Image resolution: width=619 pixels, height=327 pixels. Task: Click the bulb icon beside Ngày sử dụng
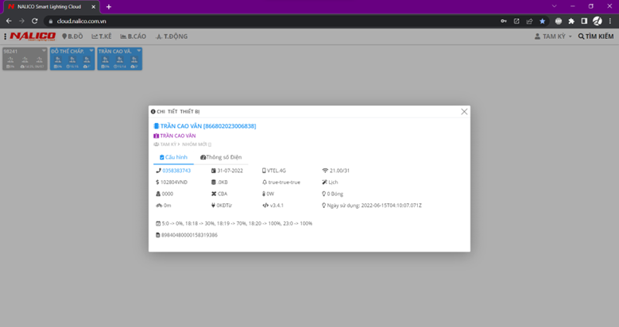[x=323, y=206]
